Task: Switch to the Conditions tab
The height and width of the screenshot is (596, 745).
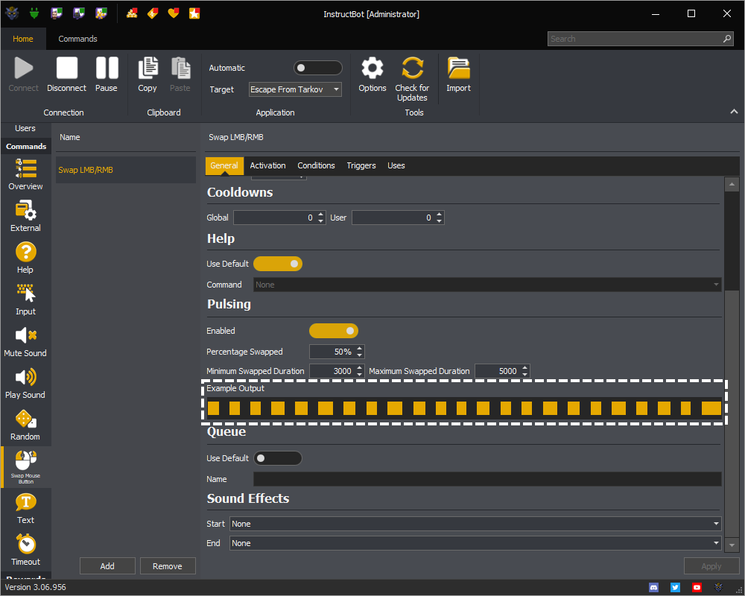Action: click(316, 165)
